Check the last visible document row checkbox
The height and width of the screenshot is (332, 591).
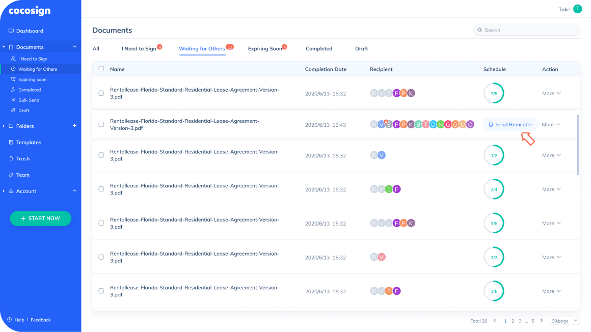tap(101, 291)
